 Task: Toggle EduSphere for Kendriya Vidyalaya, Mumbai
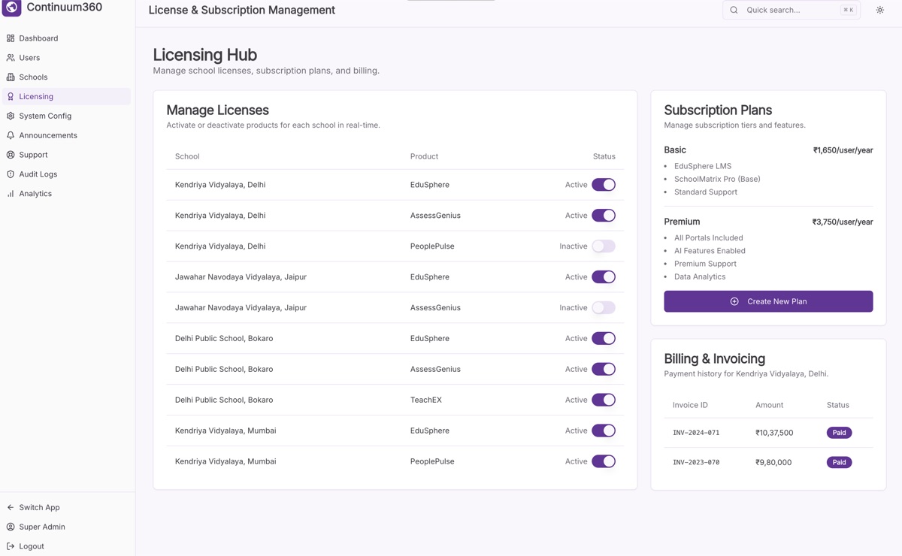604,431
